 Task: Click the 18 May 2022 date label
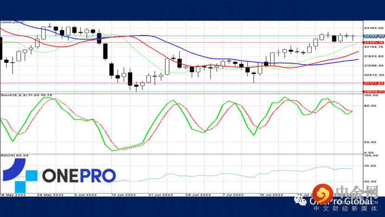coord(13,195)
